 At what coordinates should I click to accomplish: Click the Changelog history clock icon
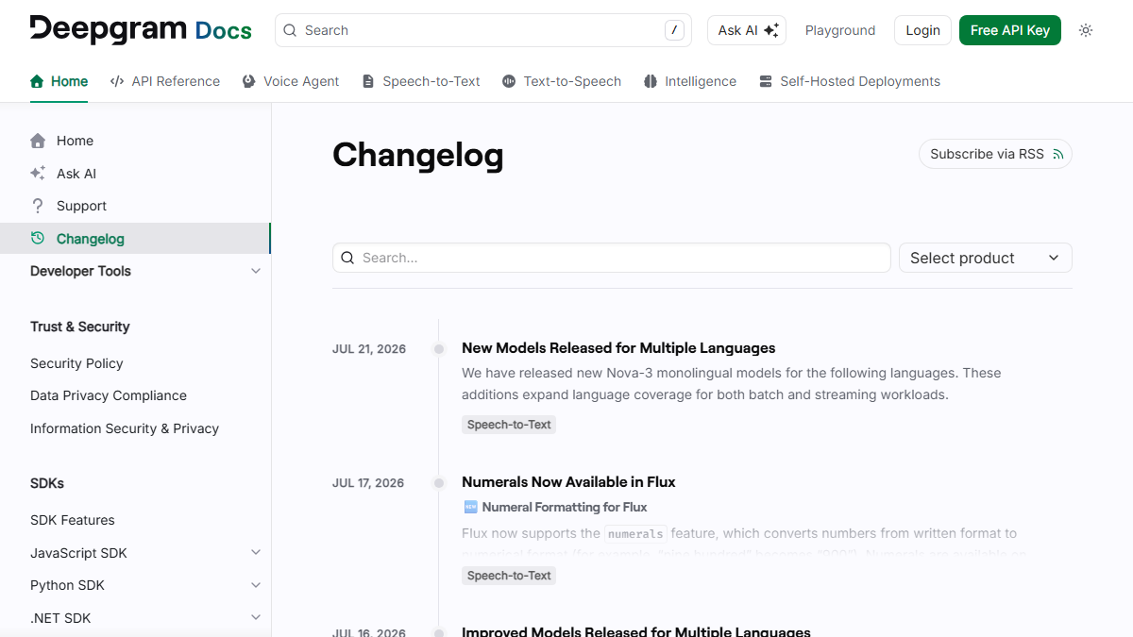[38, 239]
